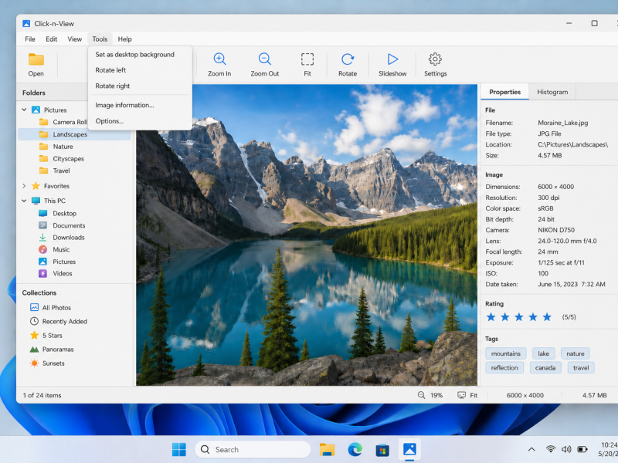Click the Wi-Fi tray icon

(x=551, y=449)
